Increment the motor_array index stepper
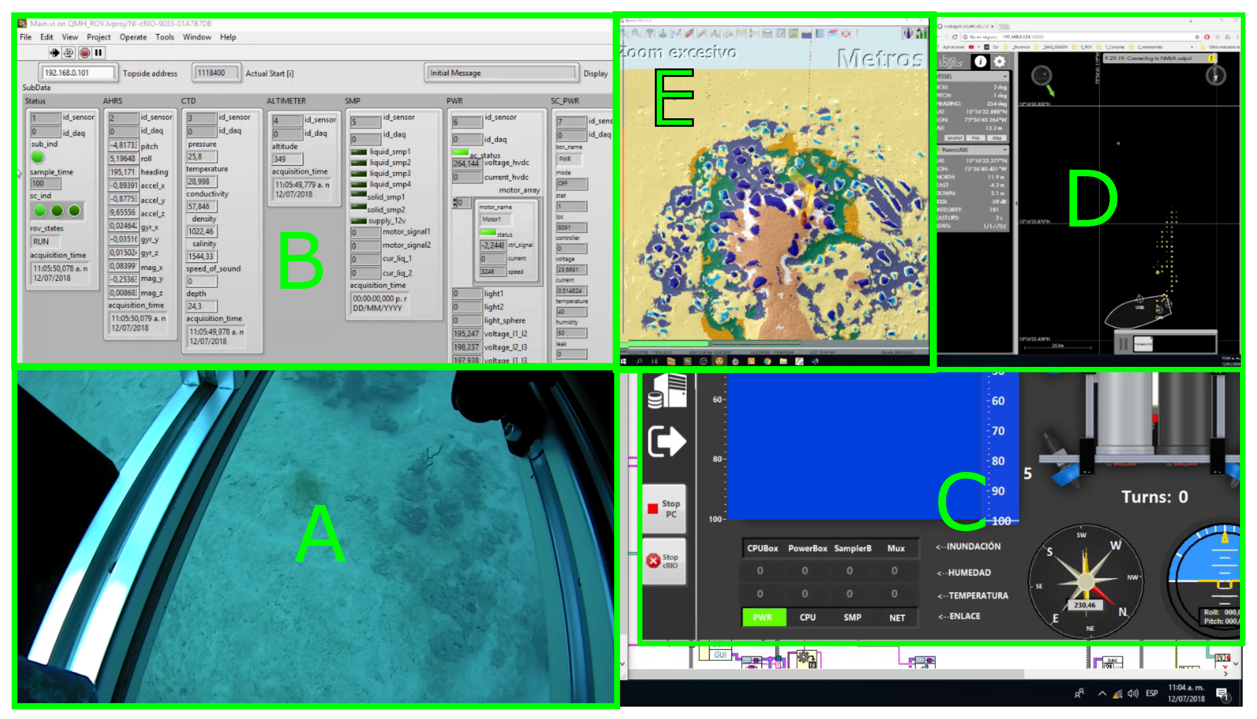 coord(454,199)
